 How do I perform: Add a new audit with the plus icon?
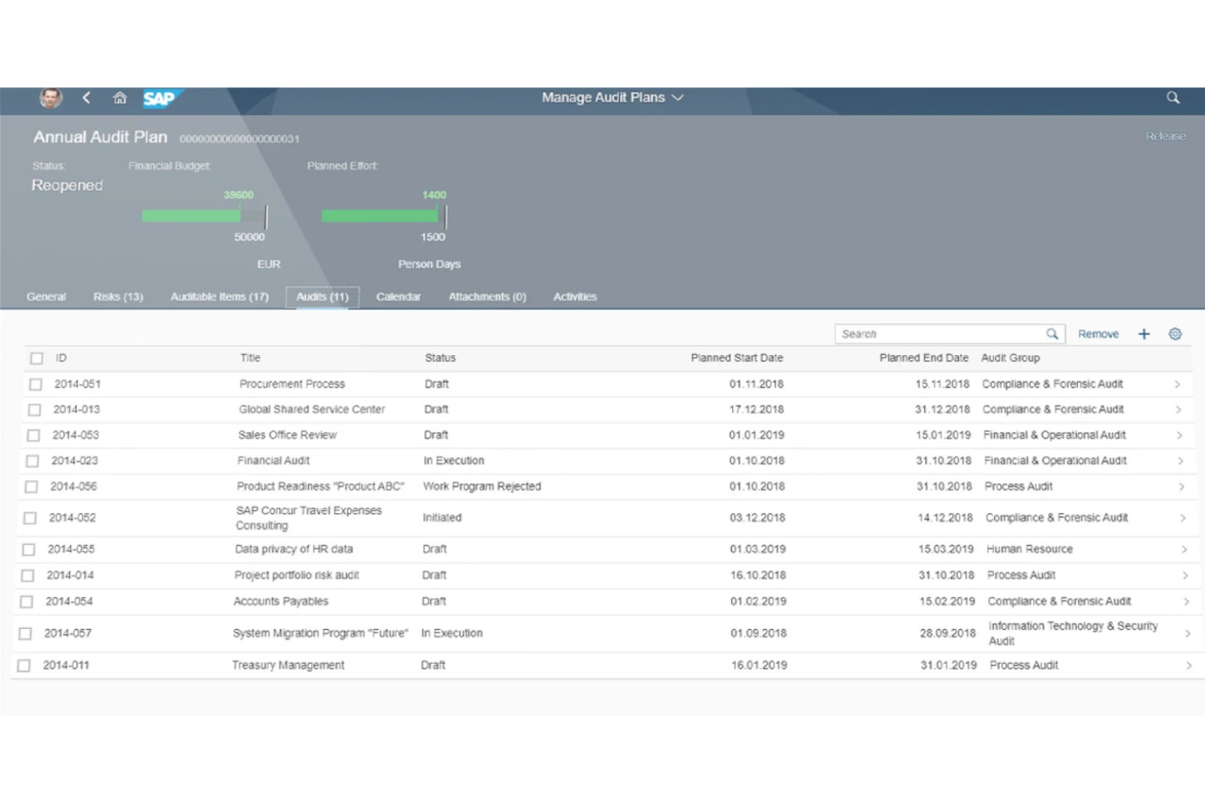(x=1144, y=333)
